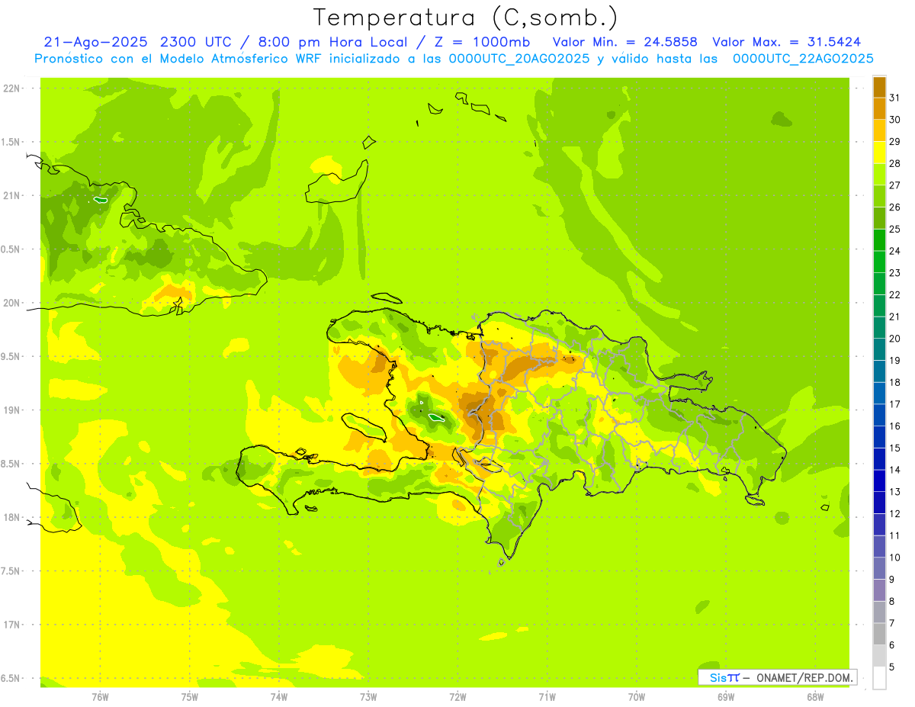The height and width of the screenshot is (707, 915).
Task: Click the legend value "28"
Action: pos(894,163)
